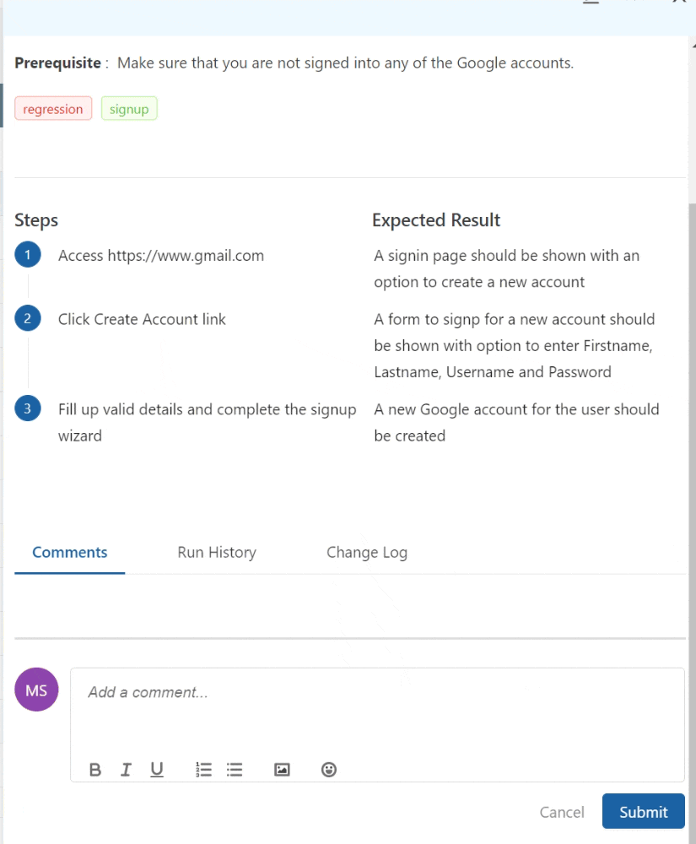Insert an image into the comment

pos(282,770)
